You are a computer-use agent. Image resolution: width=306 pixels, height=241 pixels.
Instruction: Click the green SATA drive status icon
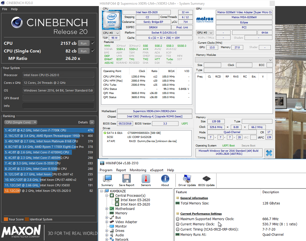tap(105, 133)
